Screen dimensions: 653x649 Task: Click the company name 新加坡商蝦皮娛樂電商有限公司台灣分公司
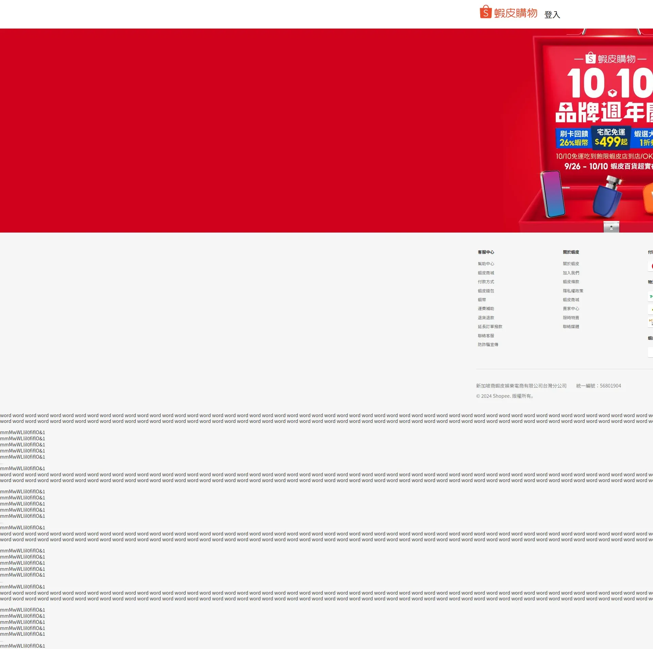(521, 386)
